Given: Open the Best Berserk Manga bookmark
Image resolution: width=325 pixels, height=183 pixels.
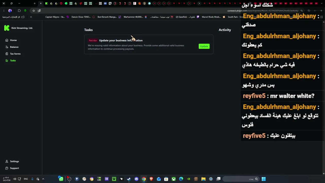Looking at the screenshot, I should pos(109,17).
